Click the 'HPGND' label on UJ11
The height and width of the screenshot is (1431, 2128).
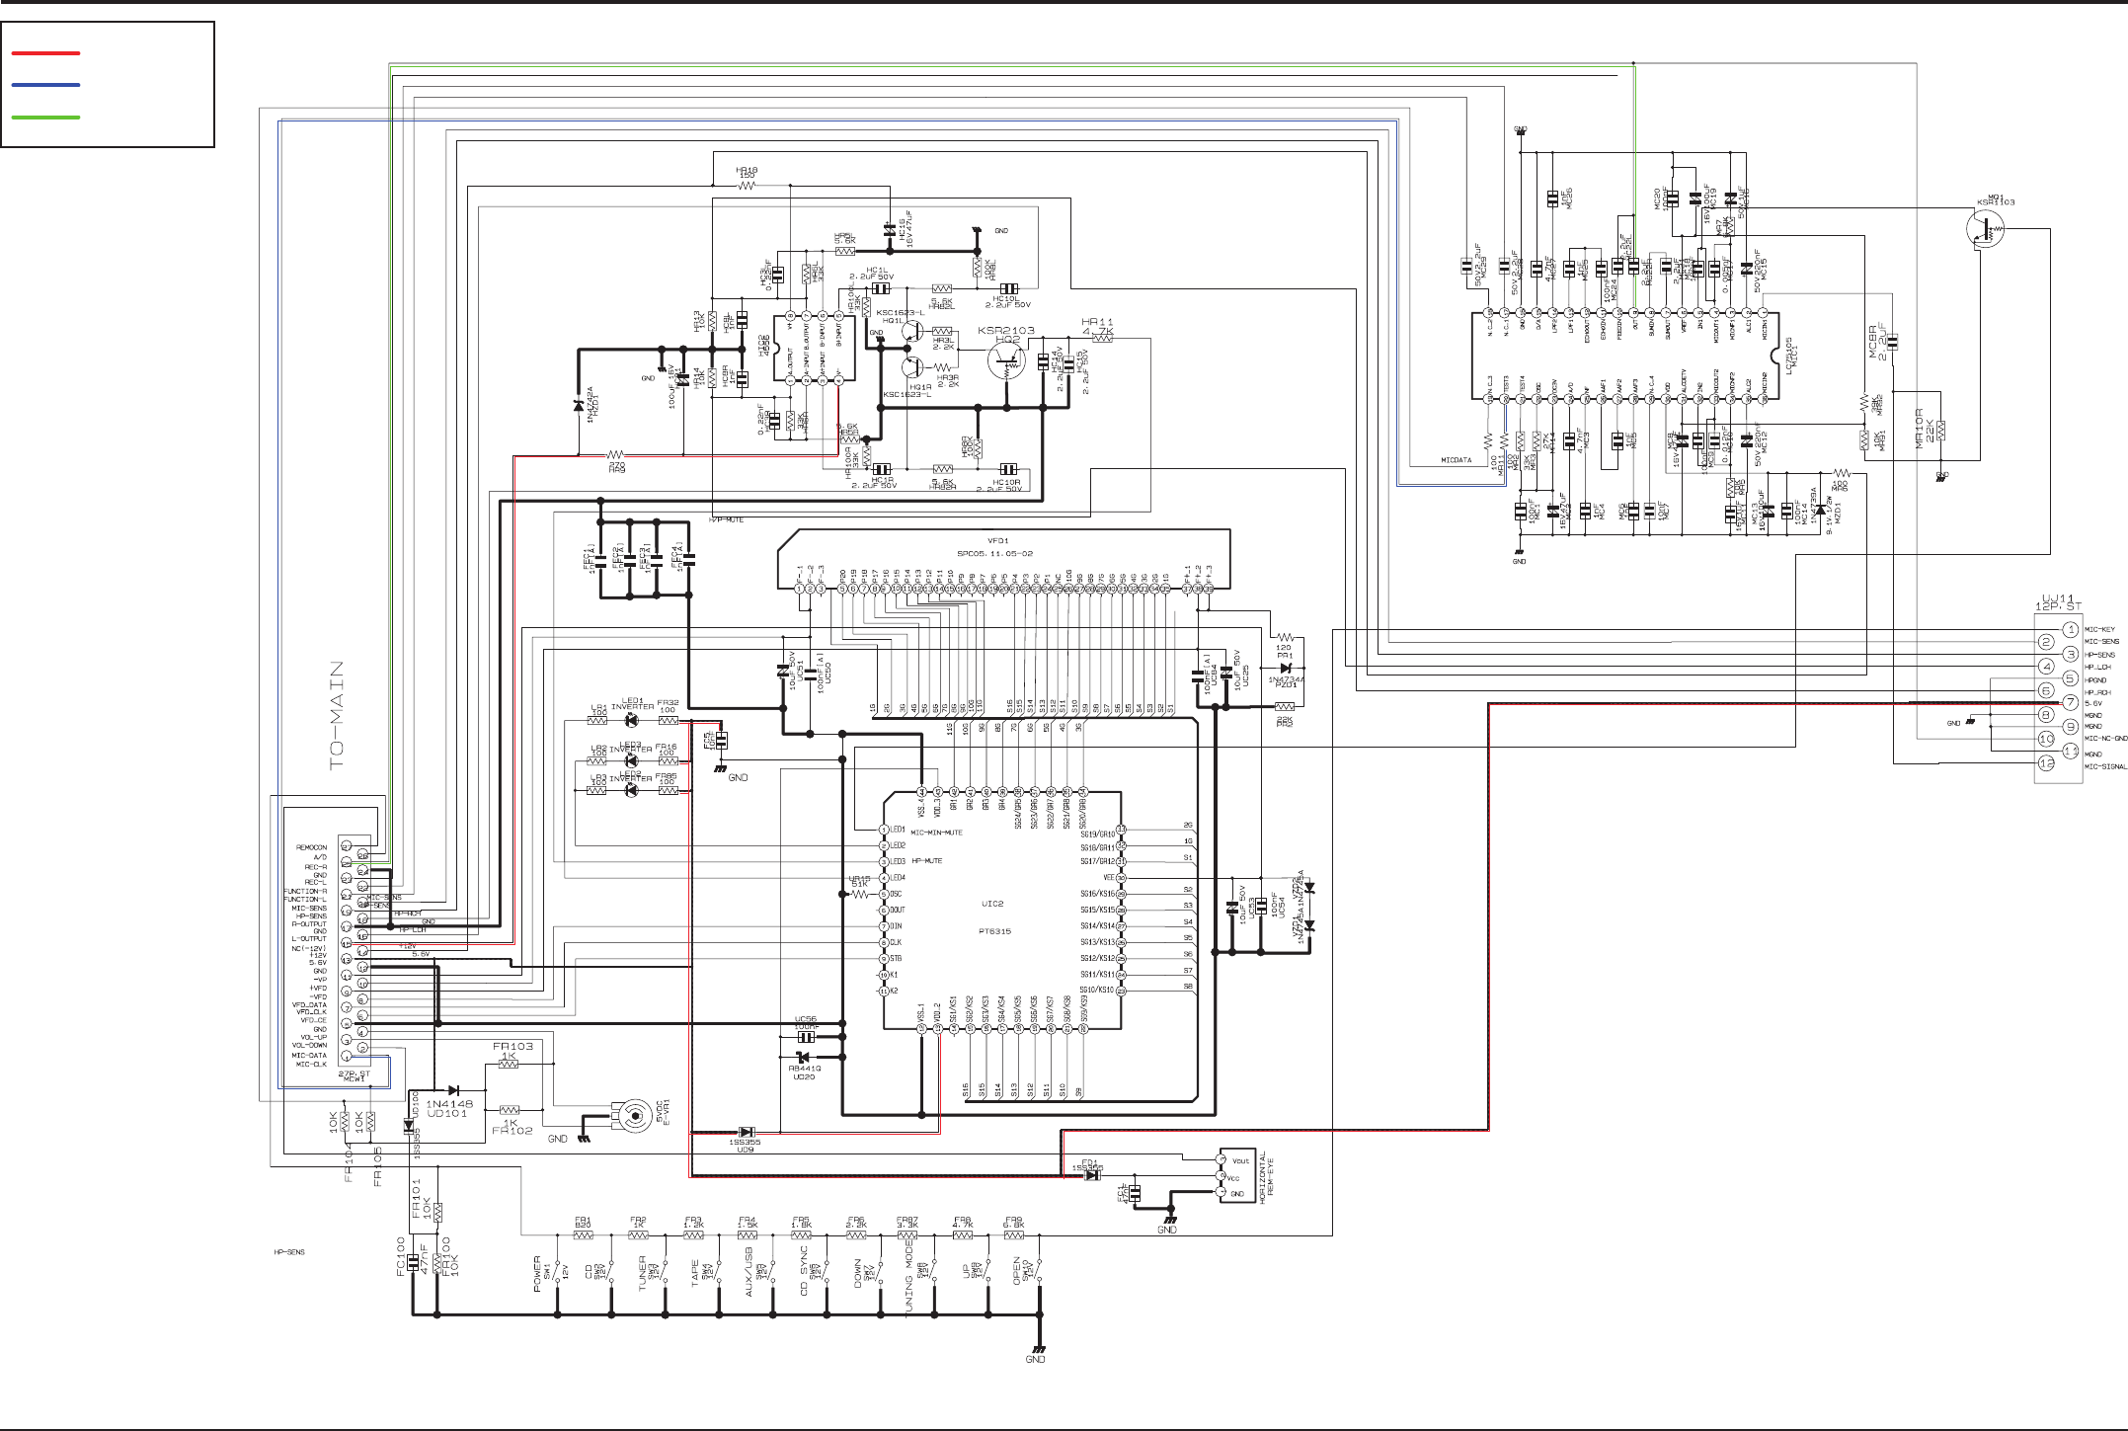[2095, 679]
